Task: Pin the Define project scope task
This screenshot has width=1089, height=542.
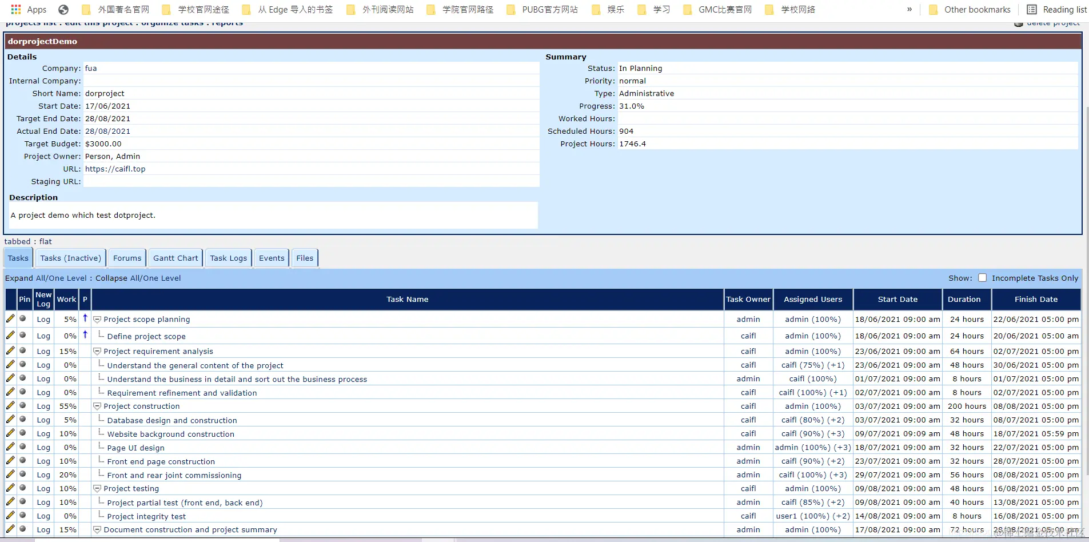Action: pos(23,335)
